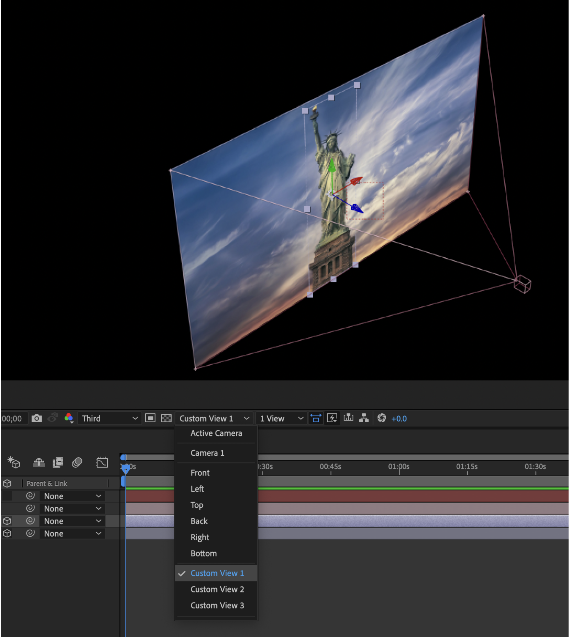
Task: Select the Bottom view menu item
Action: tap(216, 554)
